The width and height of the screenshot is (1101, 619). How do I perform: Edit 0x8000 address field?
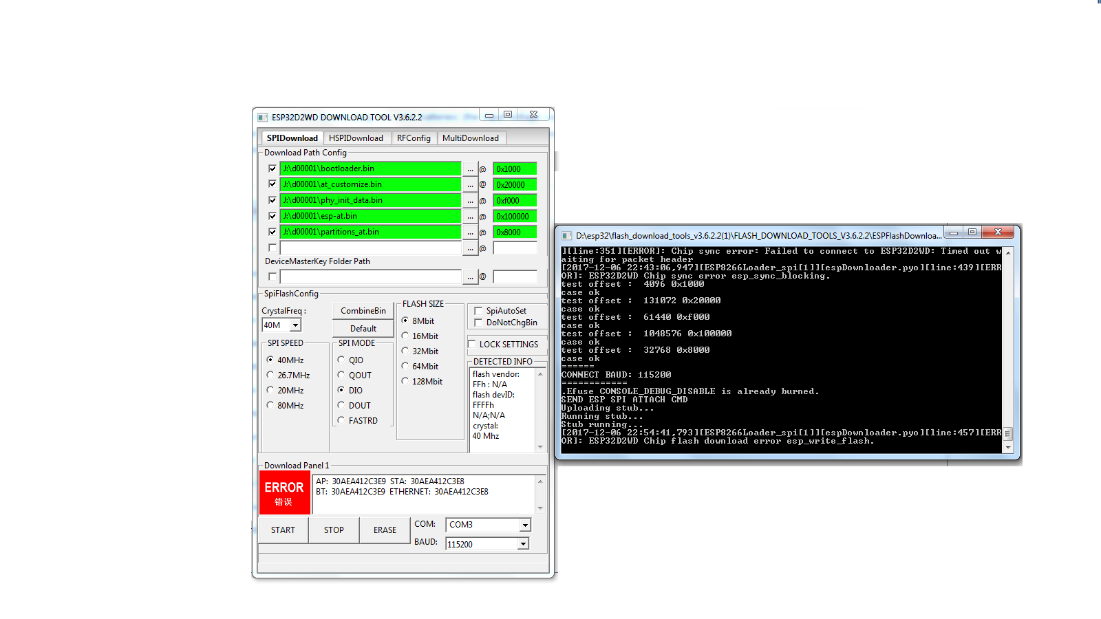click(x=515, y=232)
